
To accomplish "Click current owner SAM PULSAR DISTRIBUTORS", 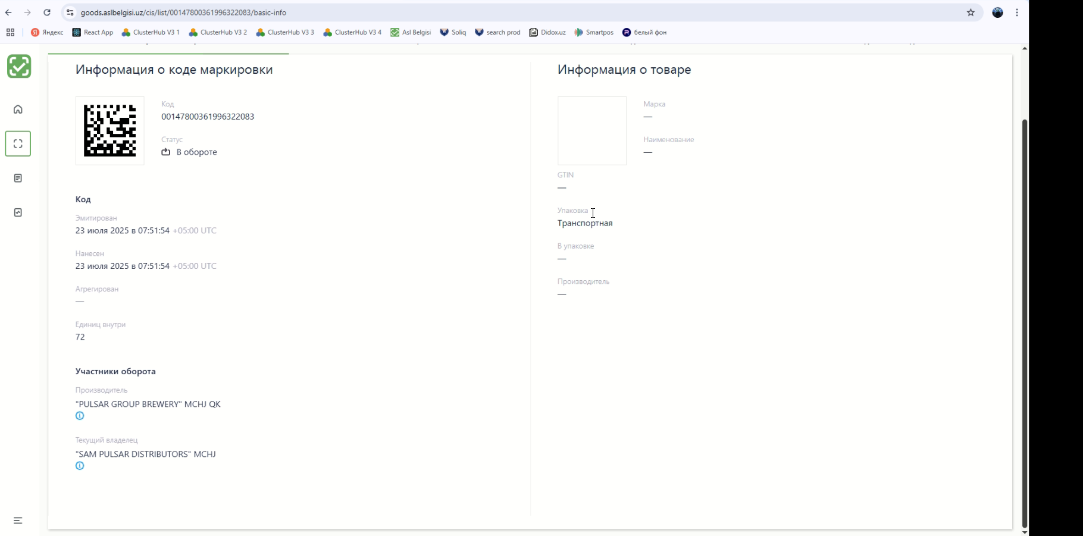I will point(146,454).
